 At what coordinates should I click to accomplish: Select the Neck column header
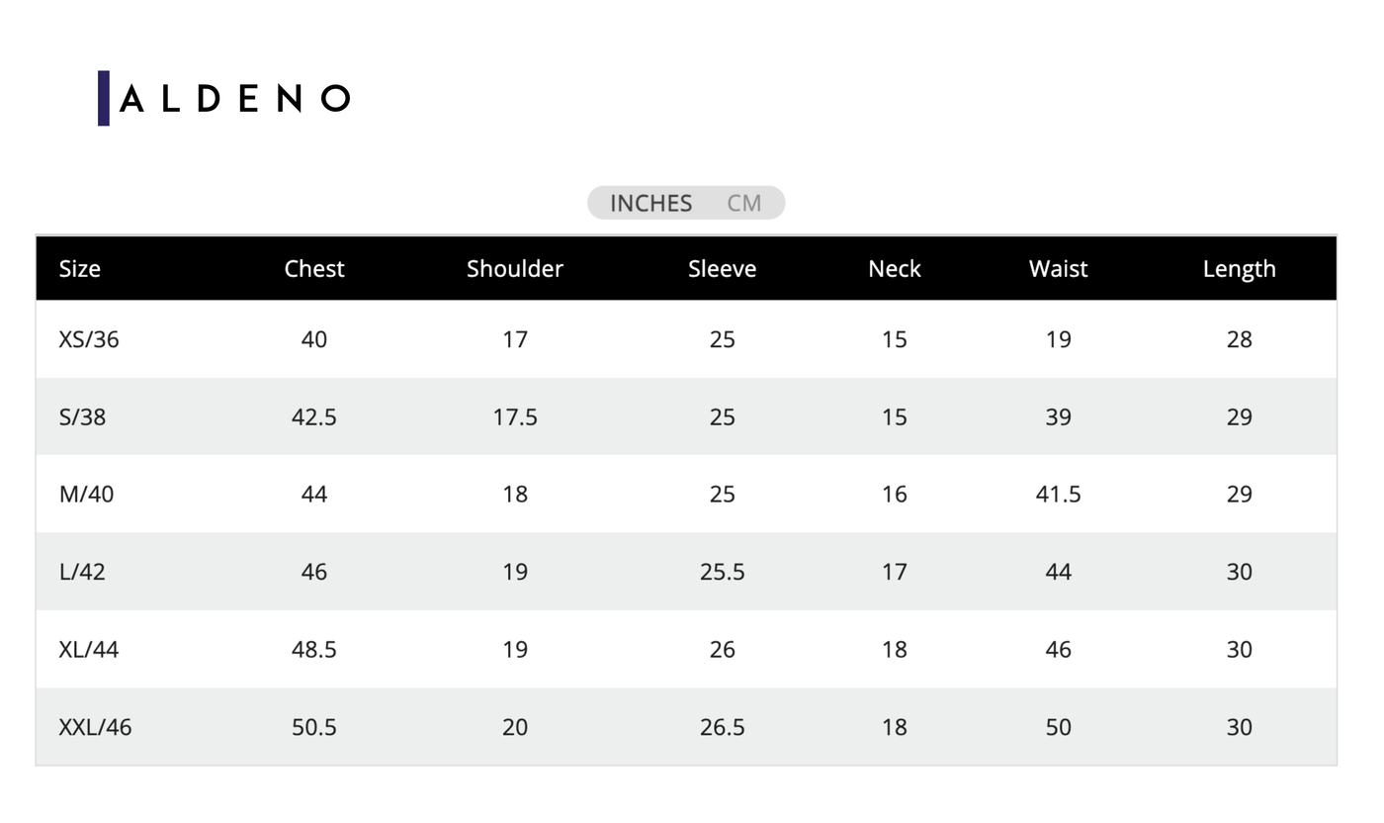(x=895, y=269)
